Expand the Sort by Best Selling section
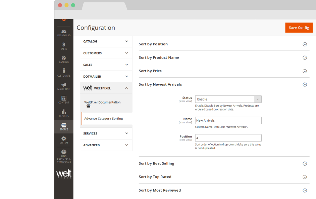Viewport: 316px width, 199px height. coord(305,163)
